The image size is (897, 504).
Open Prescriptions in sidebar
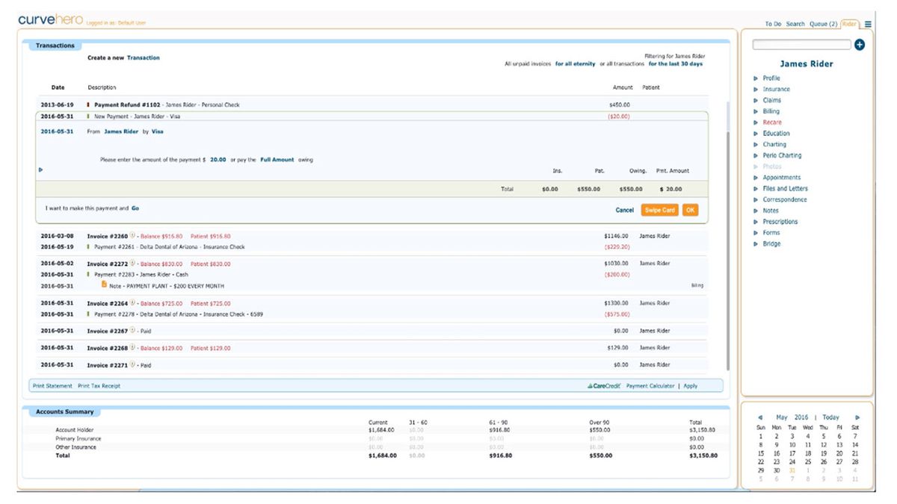click(780, 222)
